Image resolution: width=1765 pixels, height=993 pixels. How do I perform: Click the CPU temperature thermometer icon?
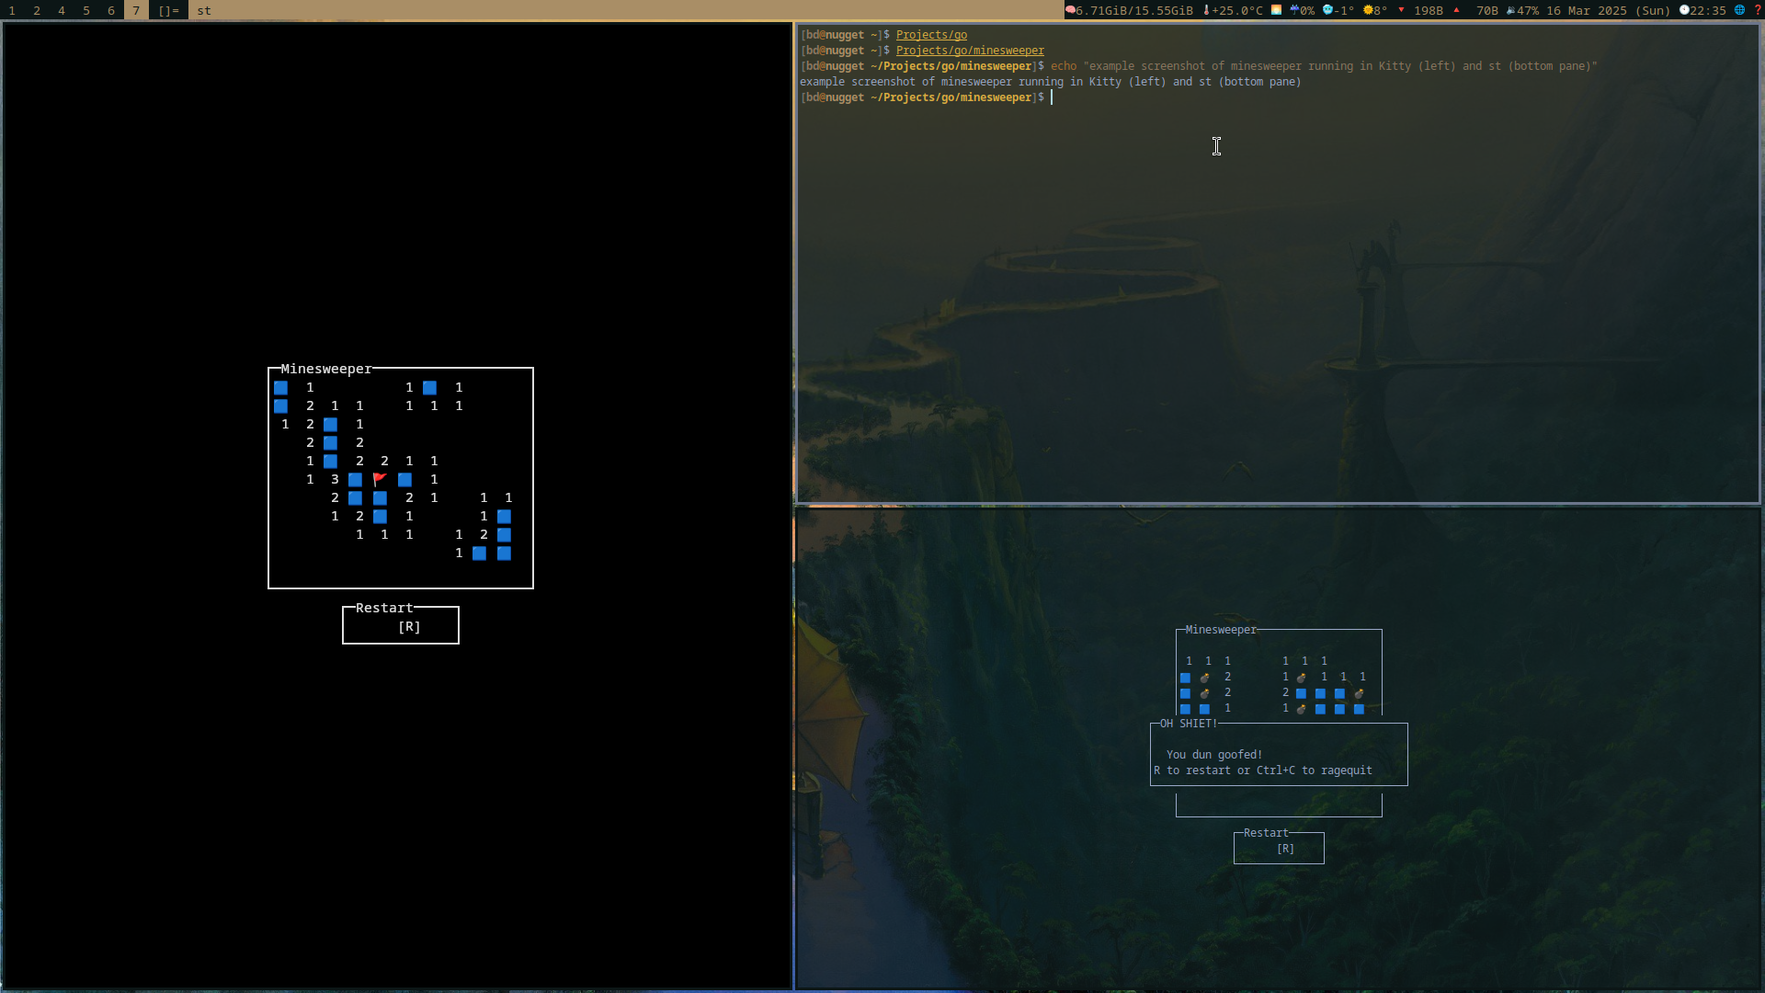[1206, 10]
